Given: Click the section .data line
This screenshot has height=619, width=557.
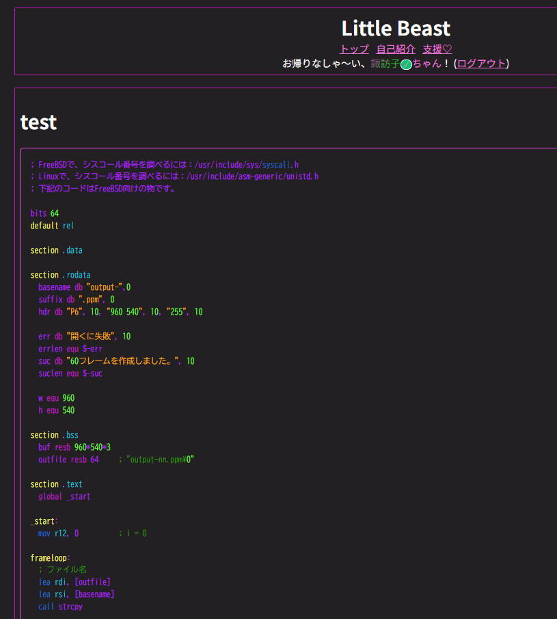Looking at the screenshot, I should click(56, 250).
